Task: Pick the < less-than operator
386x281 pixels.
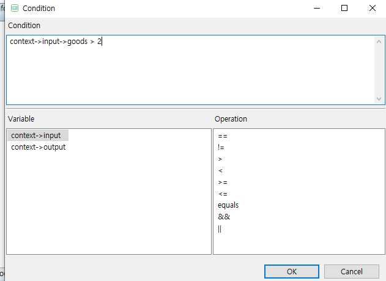Action: [220, 170]
